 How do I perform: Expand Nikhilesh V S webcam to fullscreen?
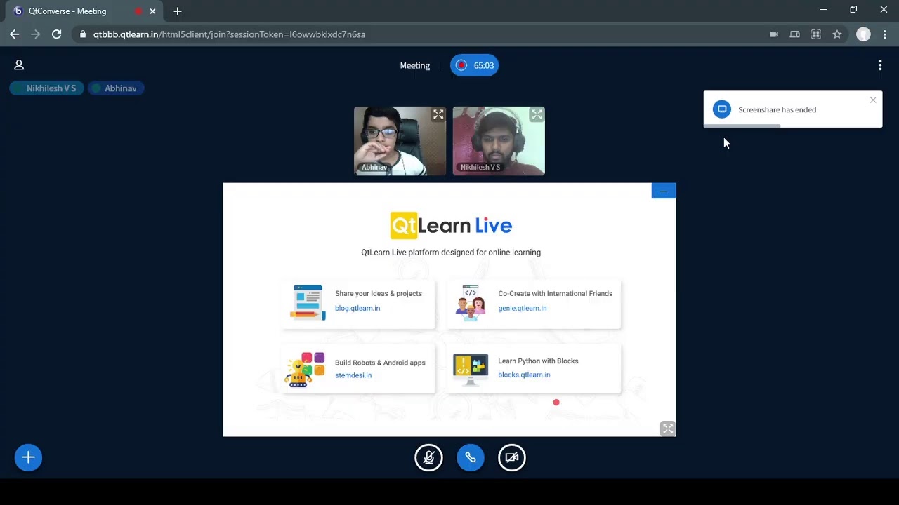(537, 114)
